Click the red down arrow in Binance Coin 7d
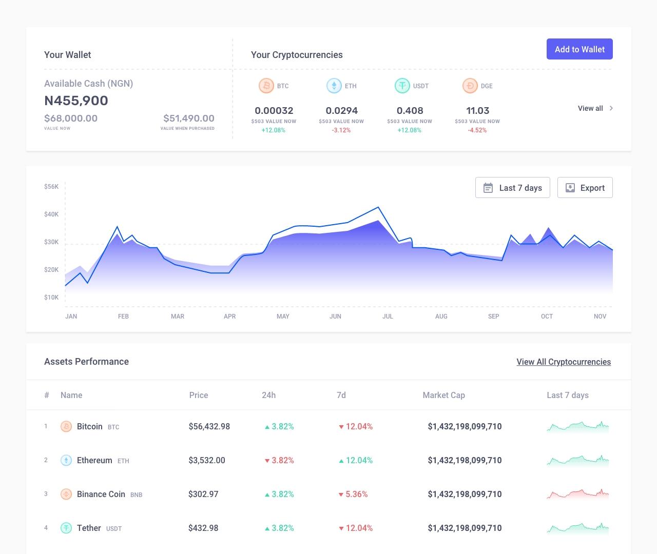Viewport: 657px width, 554px height. [341, 494]
